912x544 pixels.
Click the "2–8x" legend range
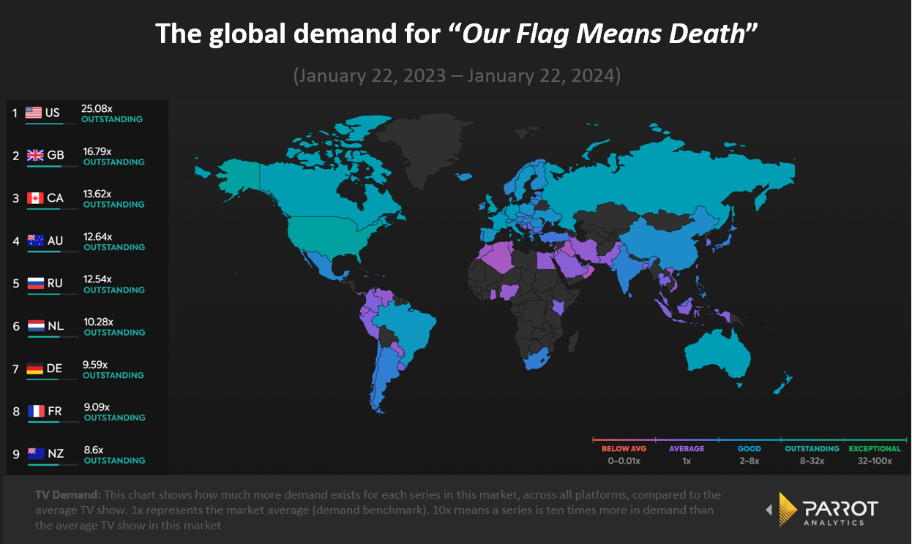750,461
